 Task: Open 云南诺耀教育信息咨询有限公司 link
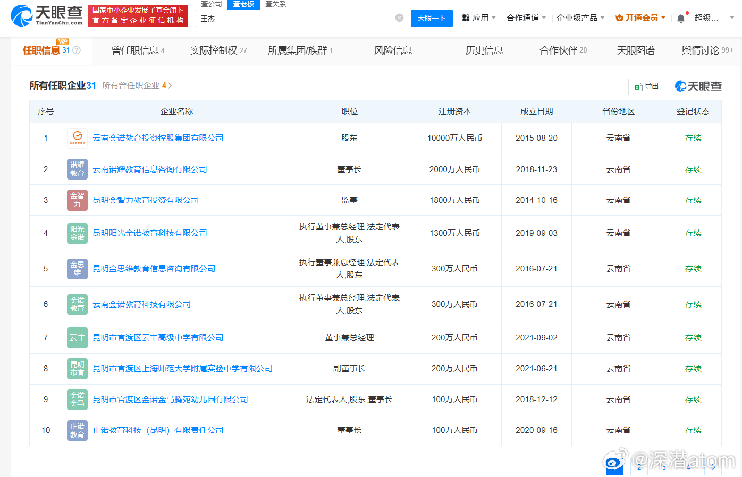(150, 169)
